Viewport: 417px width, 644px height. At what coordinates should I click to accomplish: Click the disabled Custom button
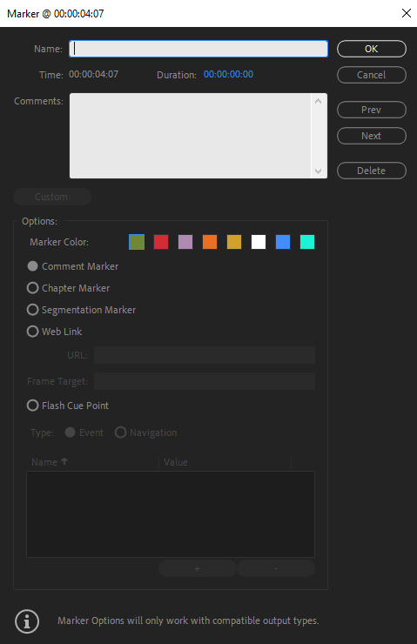pos(52,197)
